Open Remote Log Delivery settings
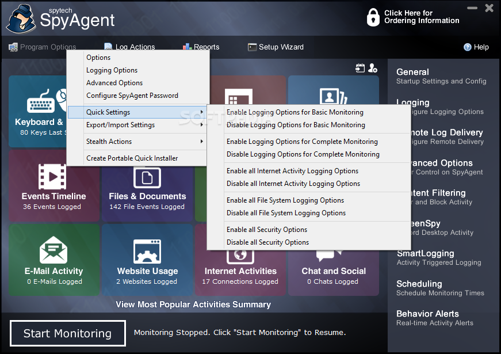The image size is (501, 354). pyautogui.click(x=448, y=136)
